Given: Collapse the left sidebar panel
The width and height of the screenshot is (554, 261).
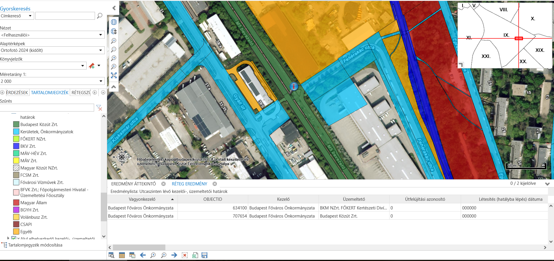Looking at the screenshot, I should 114,8.
